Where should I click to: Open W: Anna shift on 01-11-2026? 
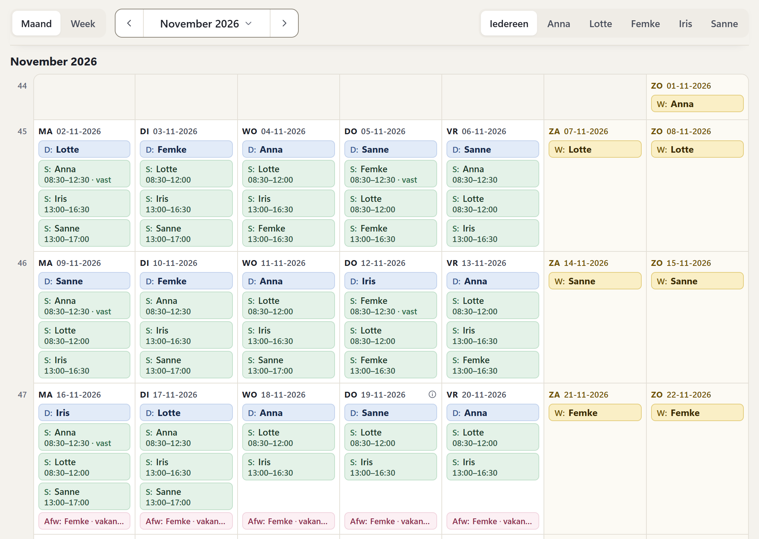point(697,104)
